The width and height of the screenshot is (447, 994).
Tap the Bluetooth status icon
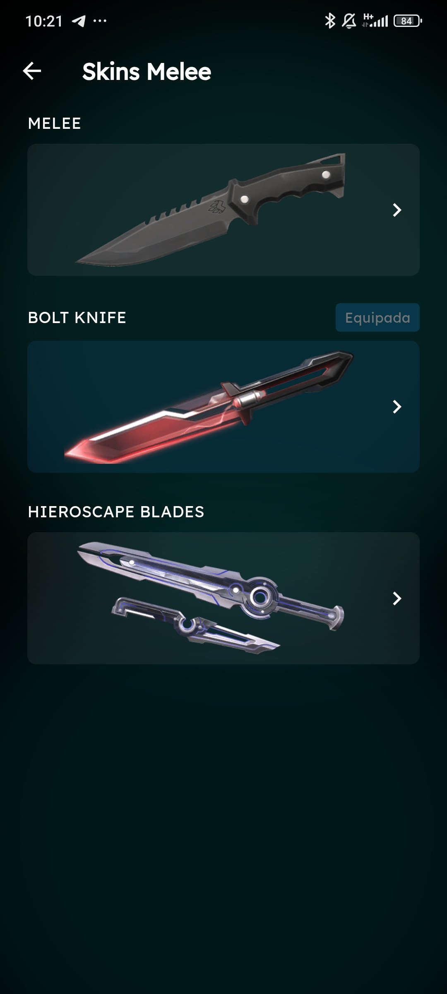coord(330,21)
